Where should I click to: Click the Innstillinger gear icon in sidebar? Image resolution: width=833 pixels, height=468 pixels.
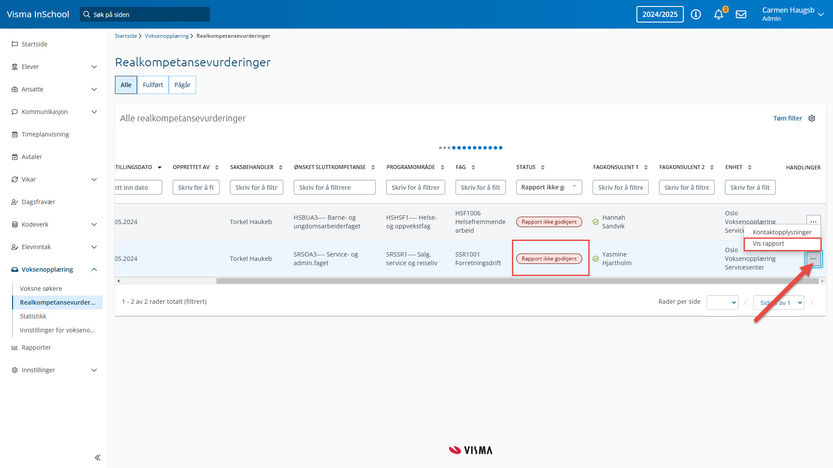pos(15,370)
